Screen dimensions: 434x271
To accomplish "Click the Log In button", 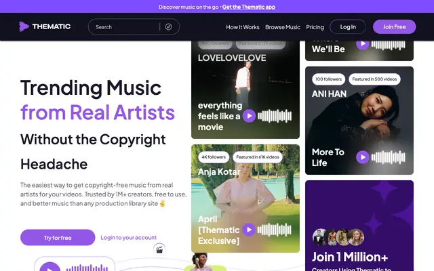I will (x=348, y=27).
